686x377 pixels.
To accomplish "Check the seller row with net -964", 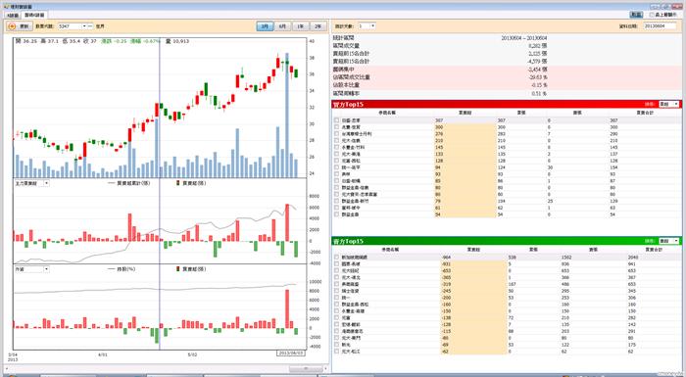I will (x=336, y=258).
